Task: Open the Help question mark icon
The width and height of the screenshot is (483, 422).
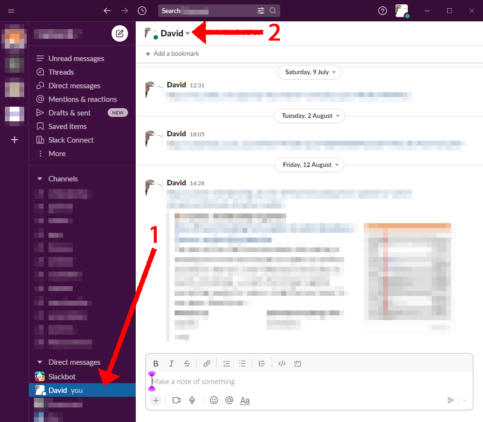Action: coord(382,11)
